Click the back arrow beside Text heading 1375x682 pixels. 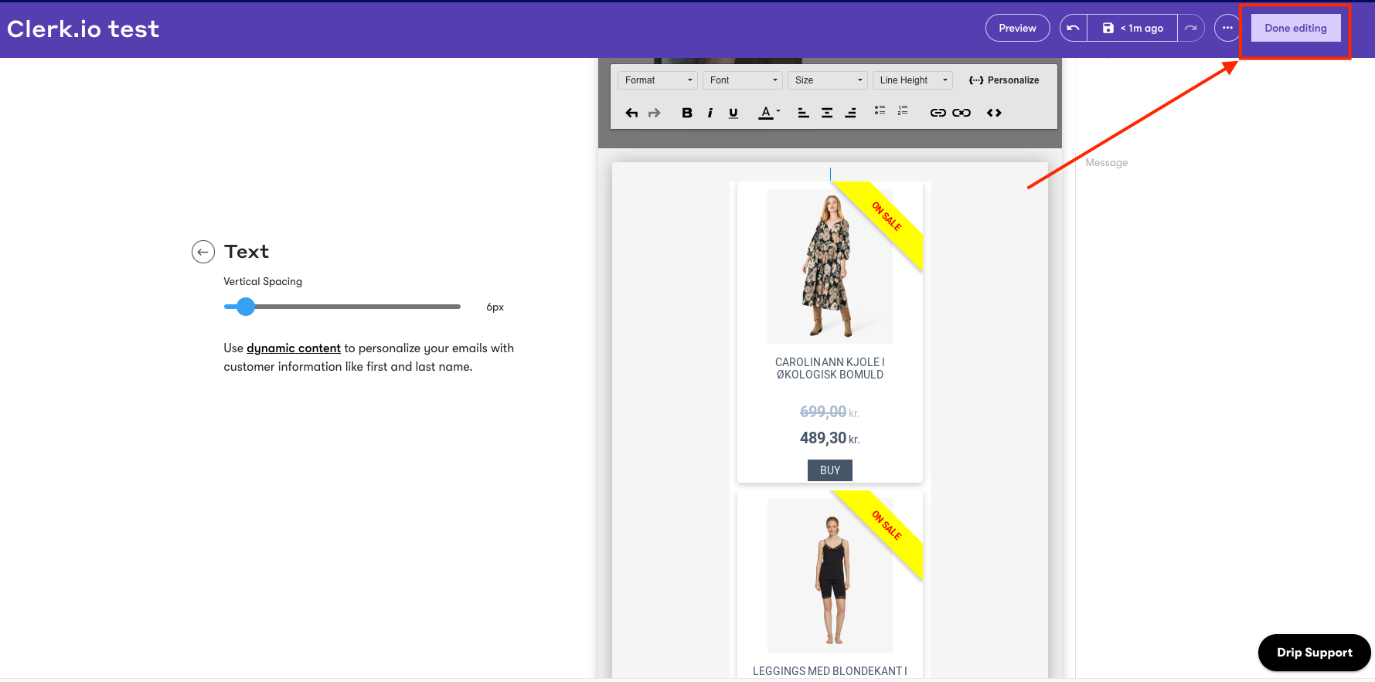coord(203,252)
